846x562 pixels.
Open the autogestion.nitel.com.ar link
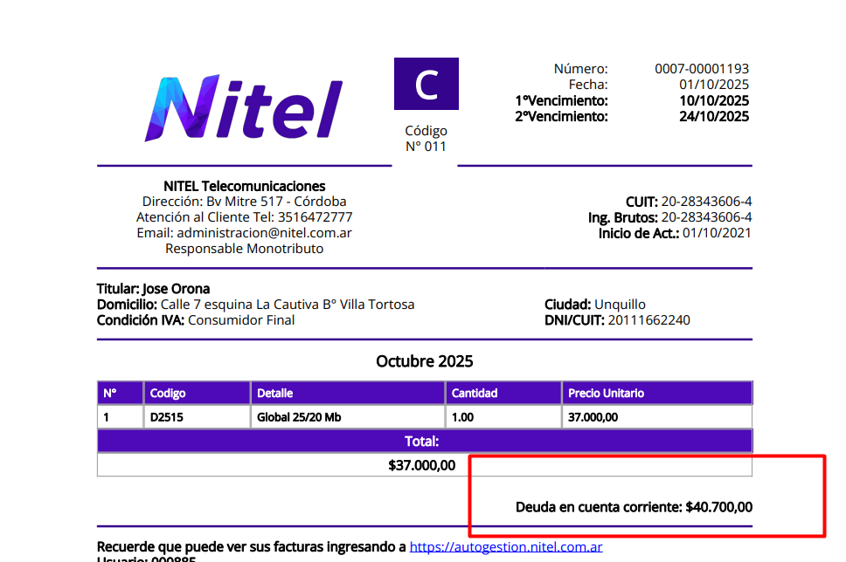[x=506, y=547]
